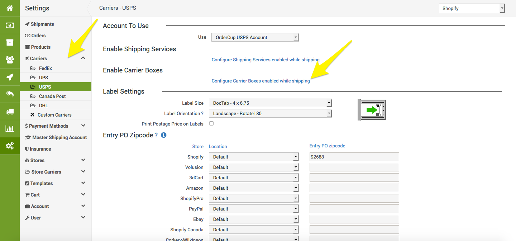Open the home dashboard icon
This screenshot has width=516, height=241.
click(x=10, y=8)
